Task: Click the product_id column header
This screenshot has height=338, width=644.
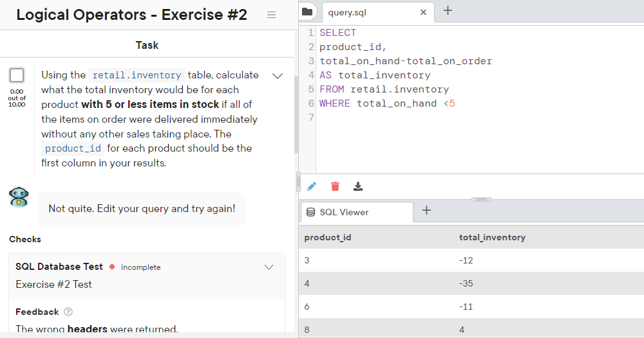Action: pos(328,237)
